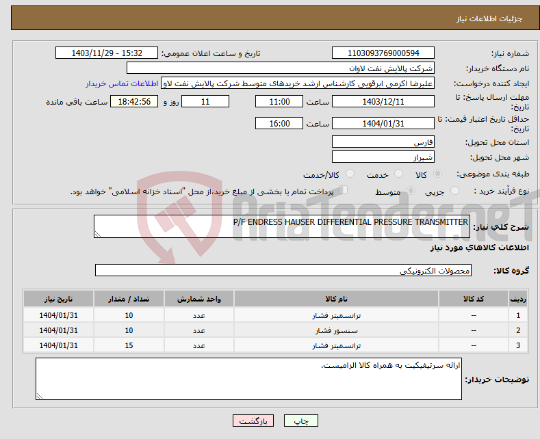Click the اطلاعات کالاهای مورد نیاز heading
Screen dimensions: 540x439
pos(479,248)
